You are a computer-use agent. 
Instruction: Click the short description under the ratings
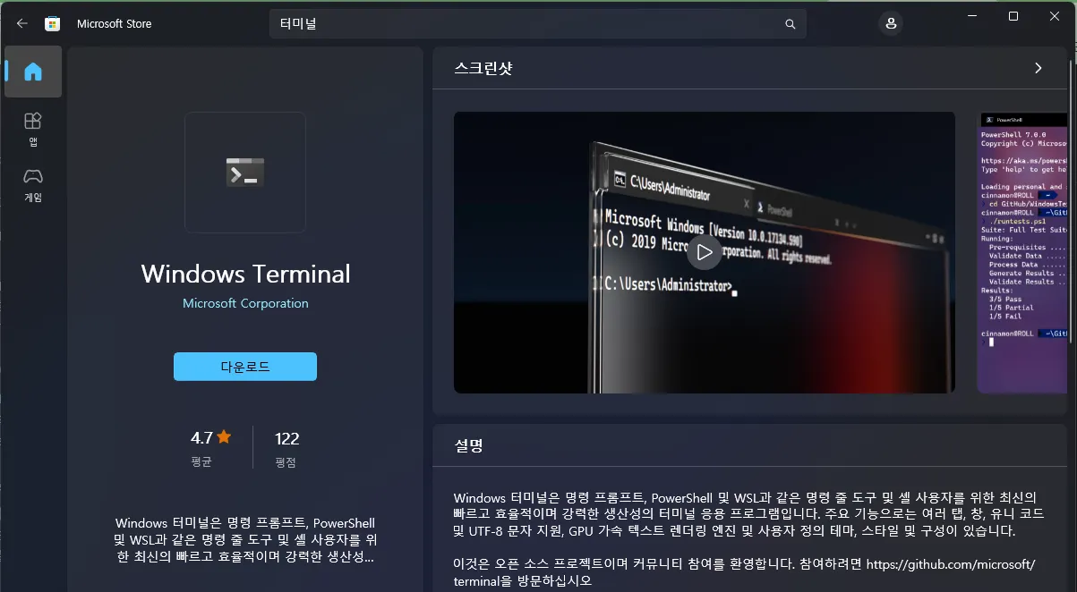coord(245,539)
